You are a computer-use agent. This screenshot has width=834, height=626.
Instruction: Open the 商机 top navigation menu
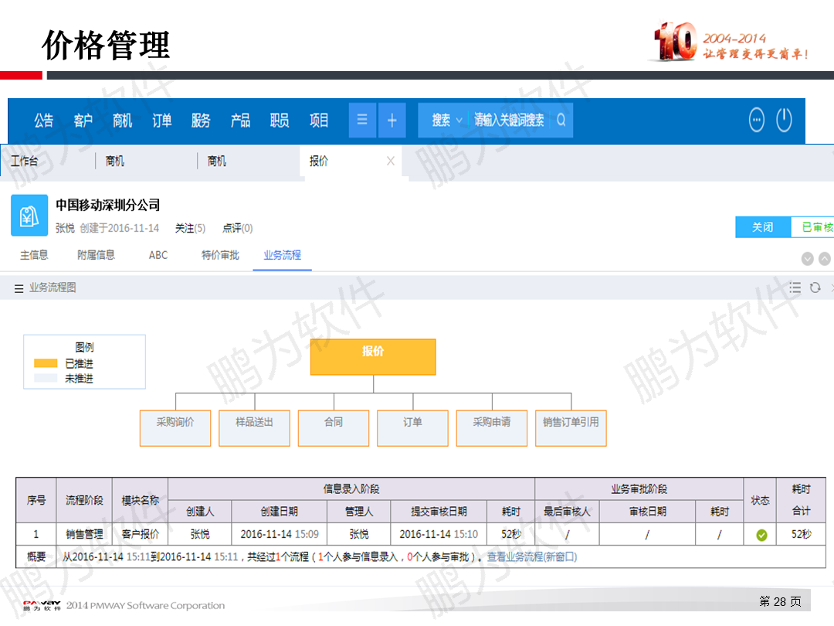point(122,121)
